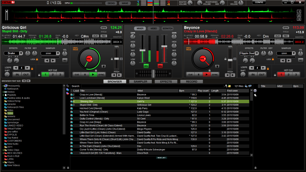The width and height of the screenshot is (306, 172).
Task: Open the CONFIG settings
Action: (259, 2)
